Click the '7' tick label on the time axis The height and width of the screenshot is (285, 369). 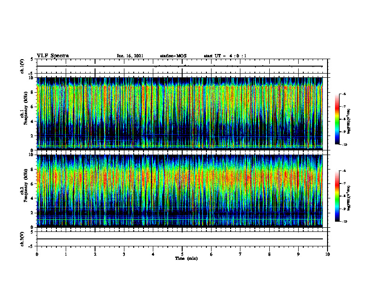click(240, 254)
